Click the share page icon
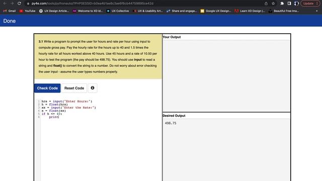 [266, 4]
